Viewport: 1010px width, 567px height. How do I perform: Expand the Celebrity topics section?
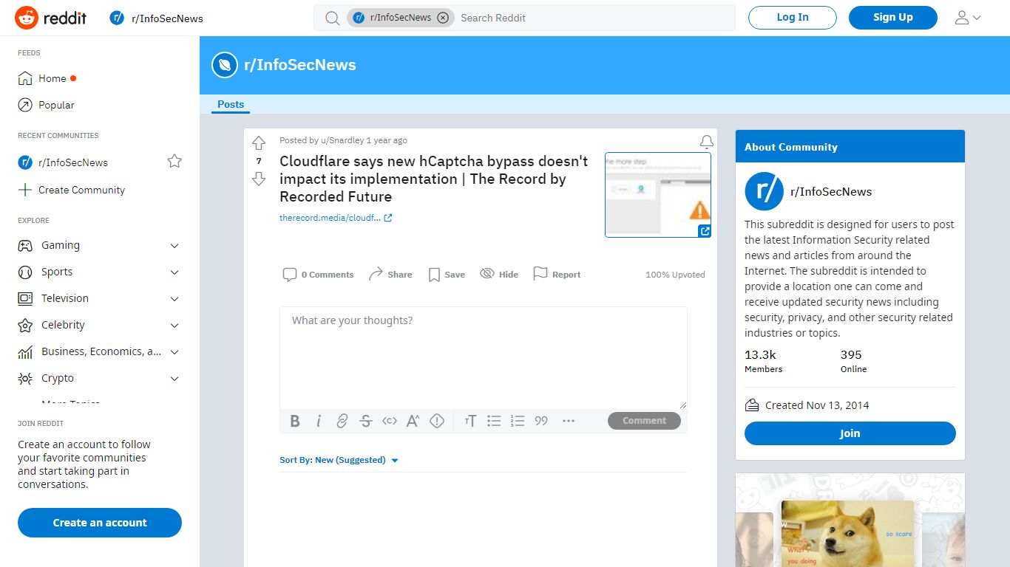(174, 325)
